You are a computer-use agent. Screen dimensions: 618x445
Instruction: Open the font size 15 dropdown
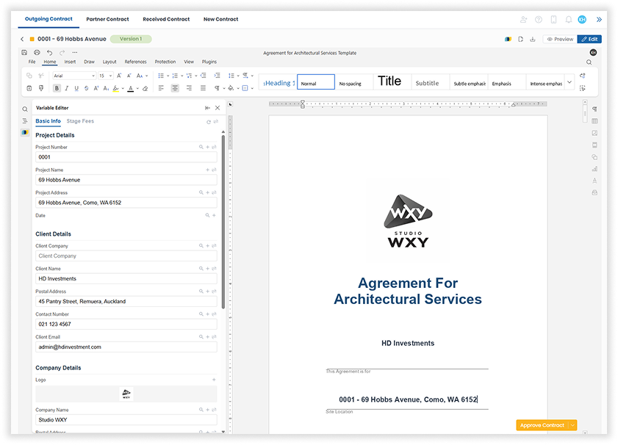(111, 76)
